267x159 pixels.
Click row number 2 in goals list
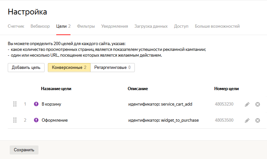click(25, 120)
